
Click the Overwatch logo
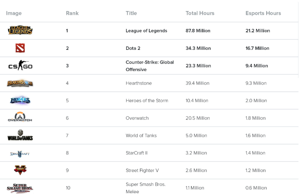click(x=20, y=117)
